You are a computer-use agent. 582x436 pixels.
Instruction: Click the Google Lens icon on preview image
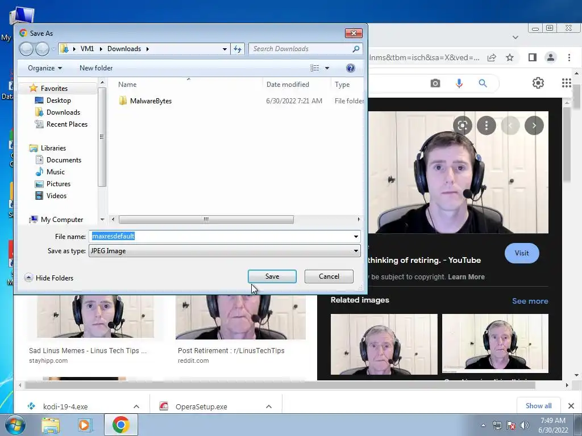point(463,125)
